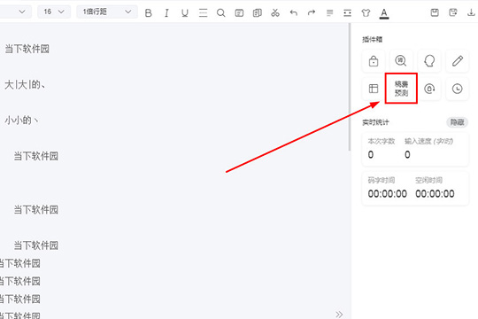478x319 pixels.
Task: Open the clock timer plugin
Action: coord(458,89)
